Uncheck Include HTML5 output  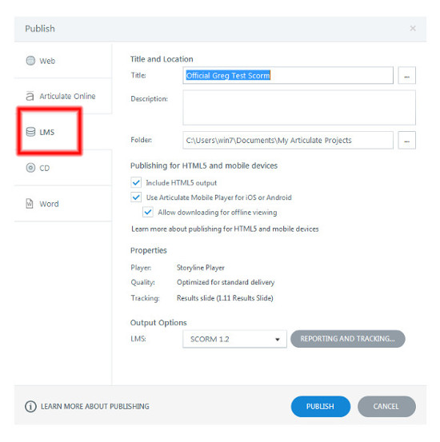(x=136, y=182)
